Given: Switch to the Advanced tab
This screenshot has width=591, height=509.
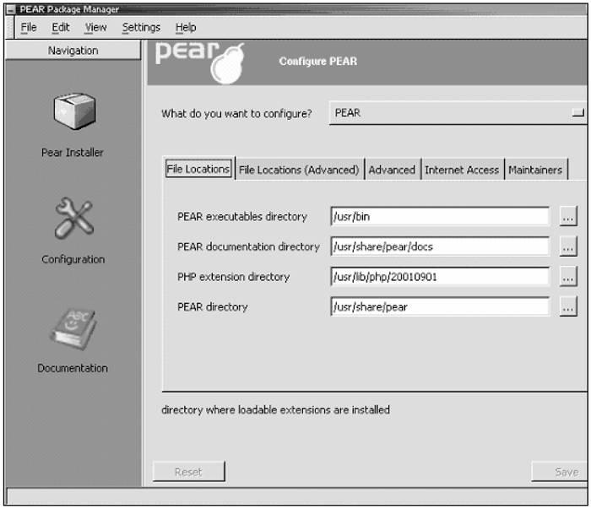Looking at the screenshot, I should click(x=392, y=170).
